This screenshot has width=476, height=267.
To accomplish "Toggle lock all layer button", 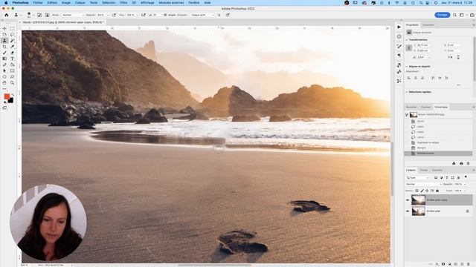I will (437, 191).
